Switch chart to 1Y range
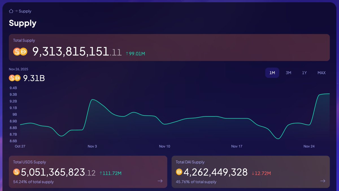The width and height of the screenshot is (339, 191). point(304,73)
